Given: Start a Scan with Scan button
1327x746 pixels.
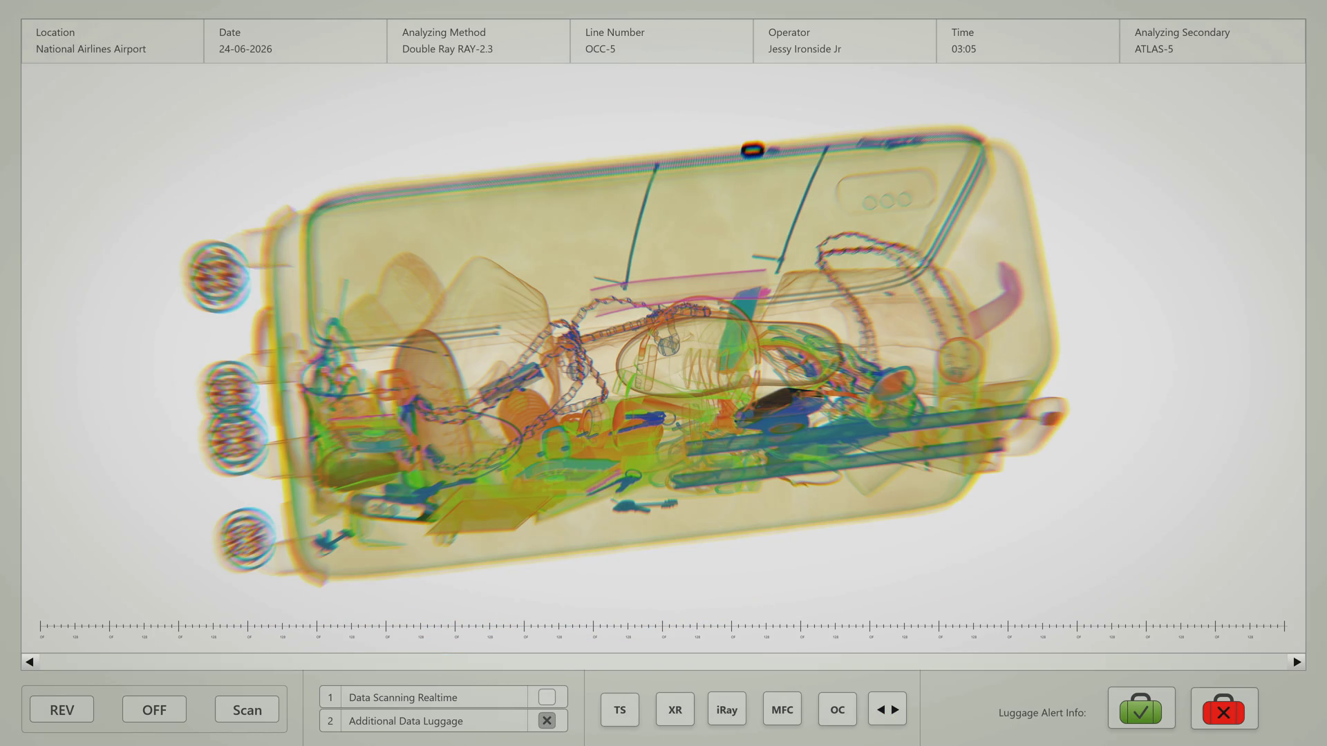Looking at the screenshot, I should coord(247,709).
